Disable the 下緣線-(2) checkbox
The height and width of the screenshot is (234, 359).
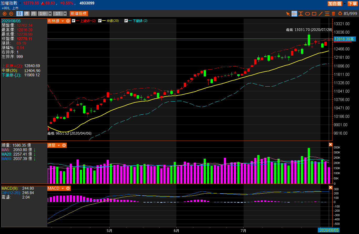click(x=126, y=21)
